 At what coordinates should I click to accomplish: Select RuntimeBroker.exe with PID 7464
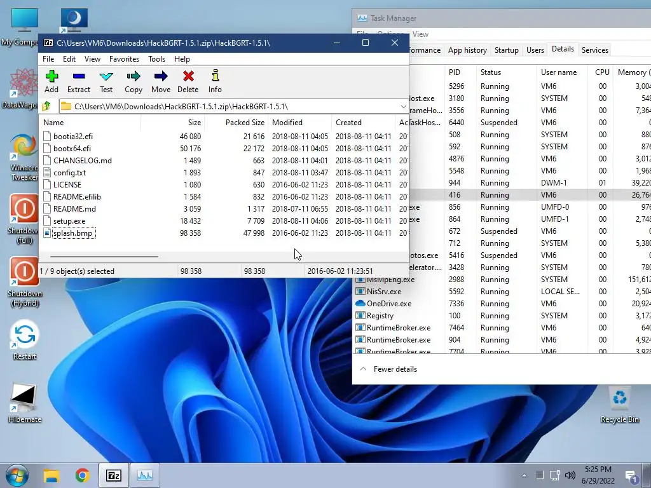[x=502, y=328]
